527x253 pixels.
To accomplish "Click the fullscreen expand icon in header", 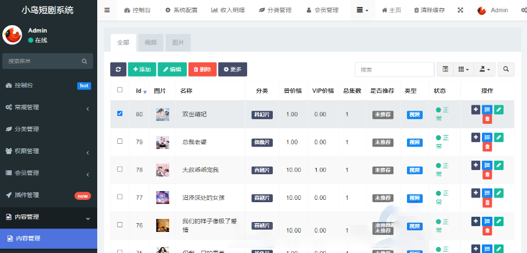I will tap(460, 11).
